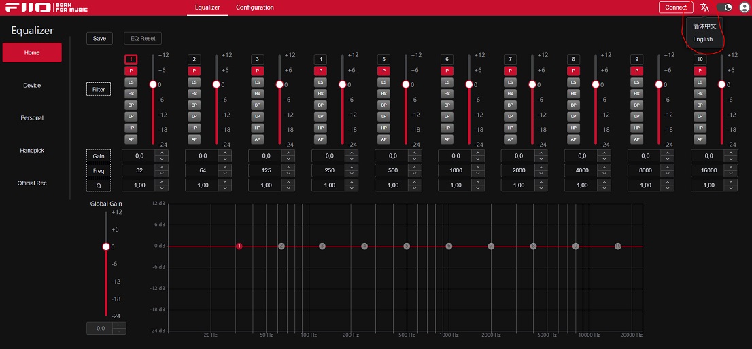The height and width of the screenshot is (349, 752).
Task: Set band 1 filter to HP high pass
Action: point(131,128)
